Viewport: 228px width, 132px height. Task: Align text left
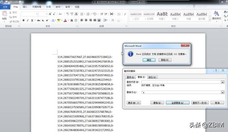tap(82, 20)
